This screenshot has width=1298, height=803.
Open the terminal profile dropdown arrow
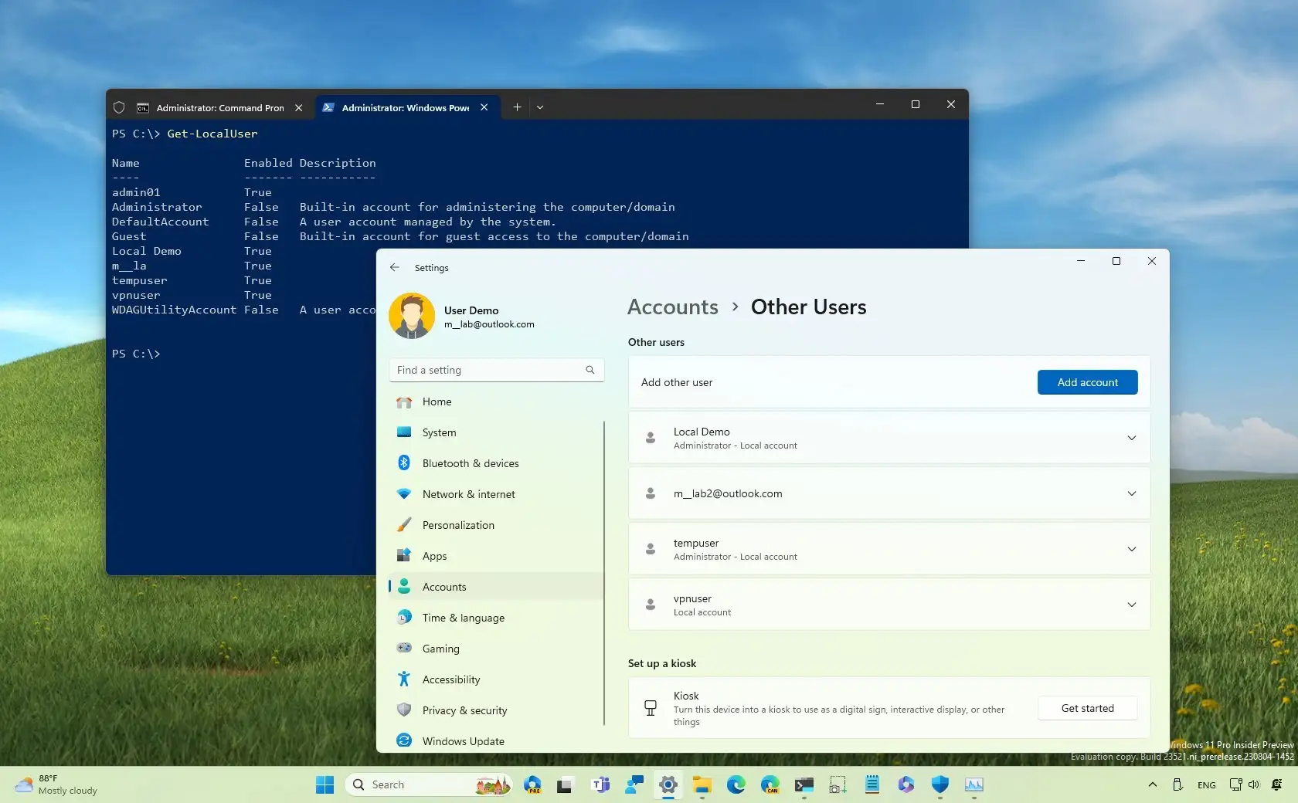coord(540,107)
